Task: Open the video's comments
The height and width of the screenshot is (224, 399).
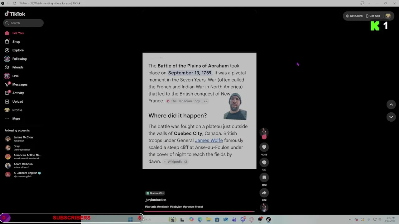Action: tap(264, 162)
